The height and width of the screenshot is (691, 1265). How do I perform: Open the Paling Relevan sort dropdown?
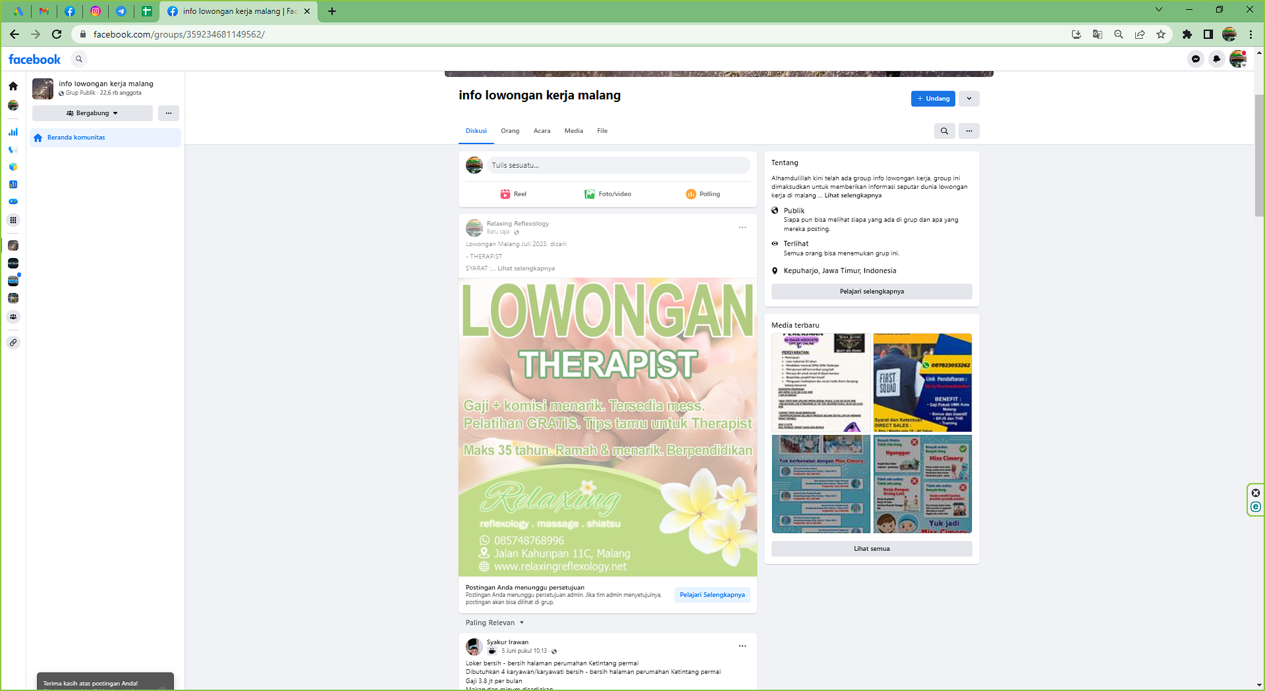(495, 623)
